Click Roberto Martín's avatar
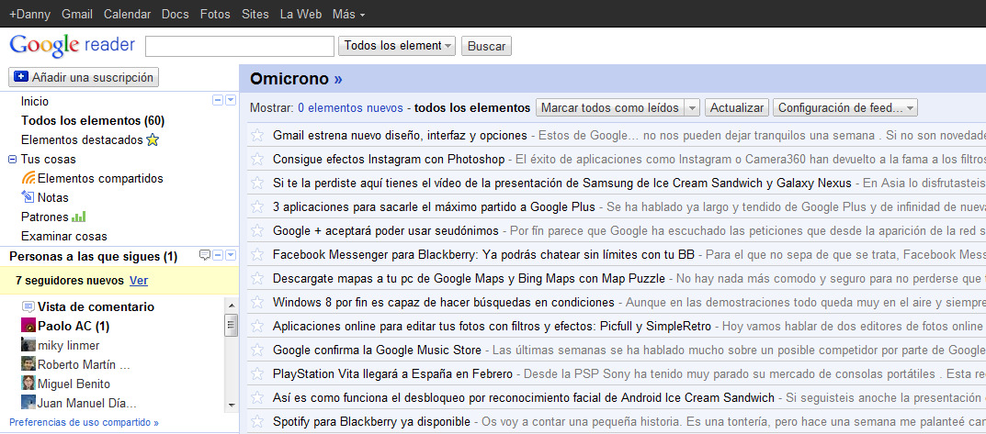The width and height of the screenshot is (986, 434). (x=28, y=363)
